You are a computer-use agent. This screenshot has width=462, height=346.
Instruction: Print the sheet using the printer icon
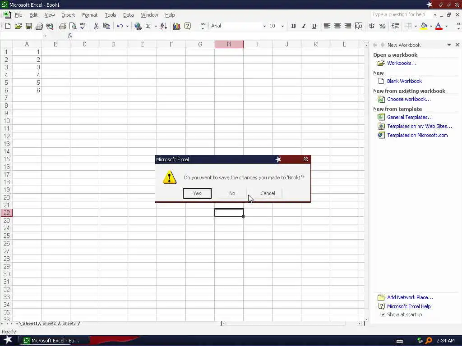click(62, 26)
